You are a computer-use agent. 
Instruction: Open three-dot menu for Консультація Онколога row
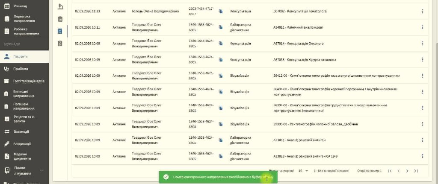click(422, 44)
